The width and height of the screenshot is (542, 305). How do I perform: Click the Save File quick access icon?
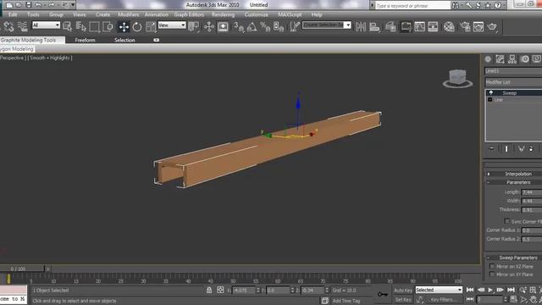pyautogui.click(x=28, y=5)
